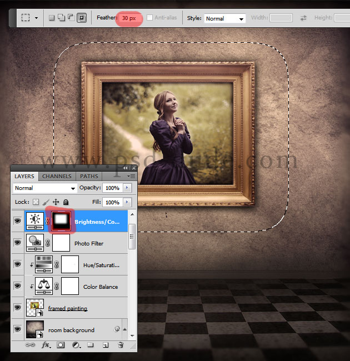Click the Create new layer icon
The width and height of the screenshot is (350, 361).
click(x=105, y=345)
